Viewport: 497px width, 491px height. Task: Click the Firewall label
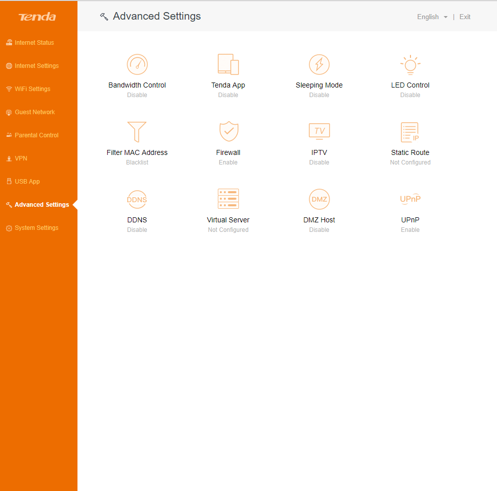228,152
